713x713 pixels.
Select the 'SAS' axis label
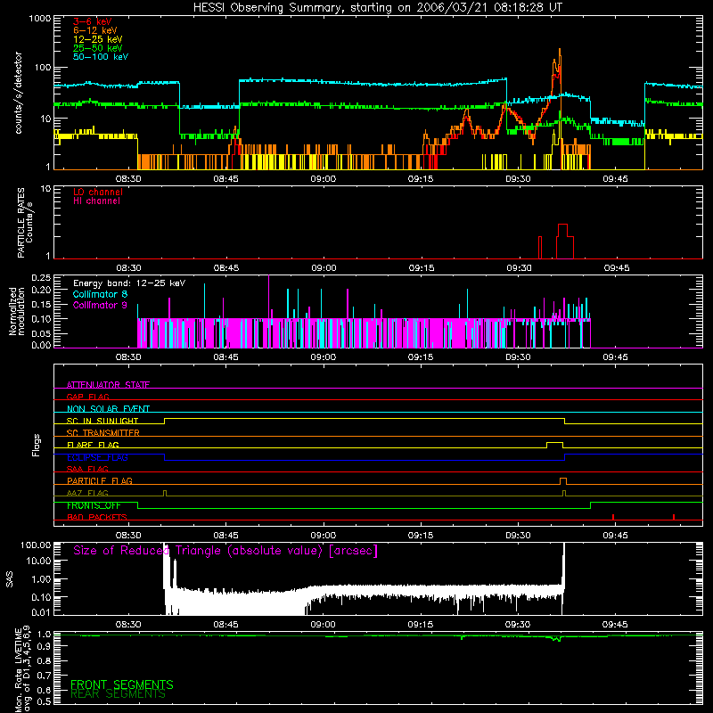pyautogui.click(x=10, y=579)
